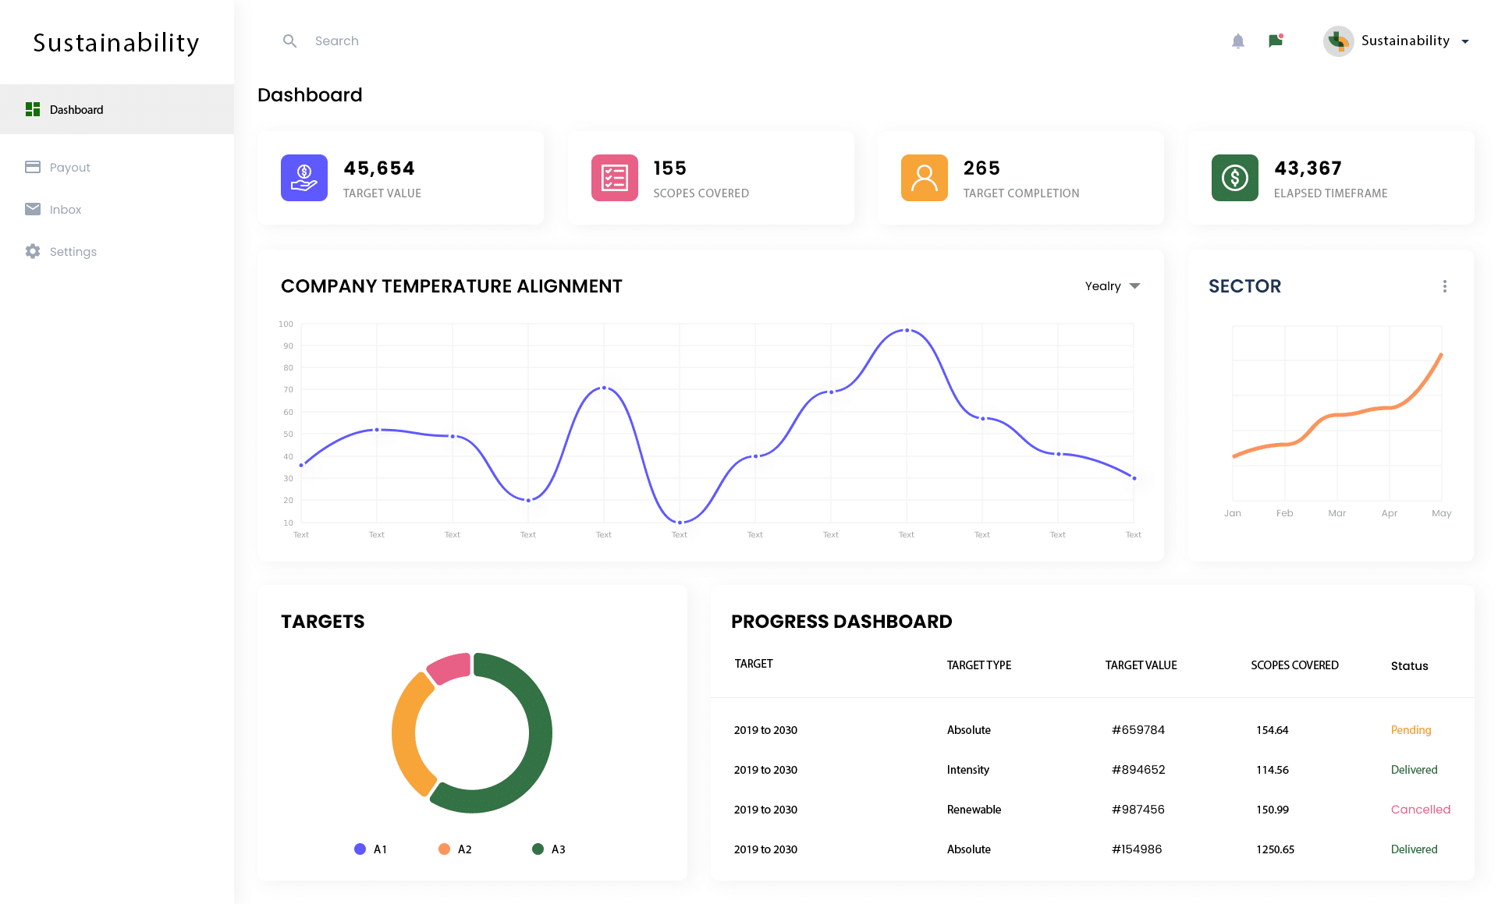Click the Scopes Covered pink clipboard icon
This screenshot has height=904, width=1498.
614,178
